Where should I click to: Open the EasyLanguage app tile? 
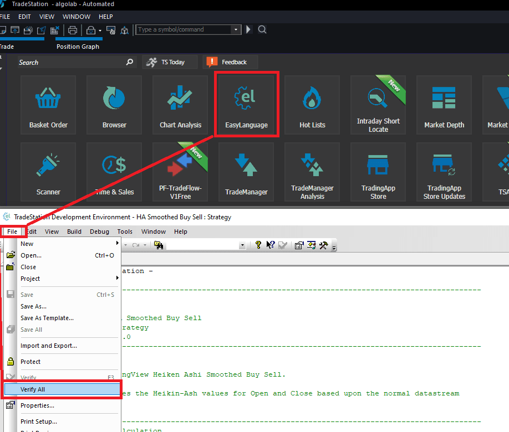click(x=246, y=104)
